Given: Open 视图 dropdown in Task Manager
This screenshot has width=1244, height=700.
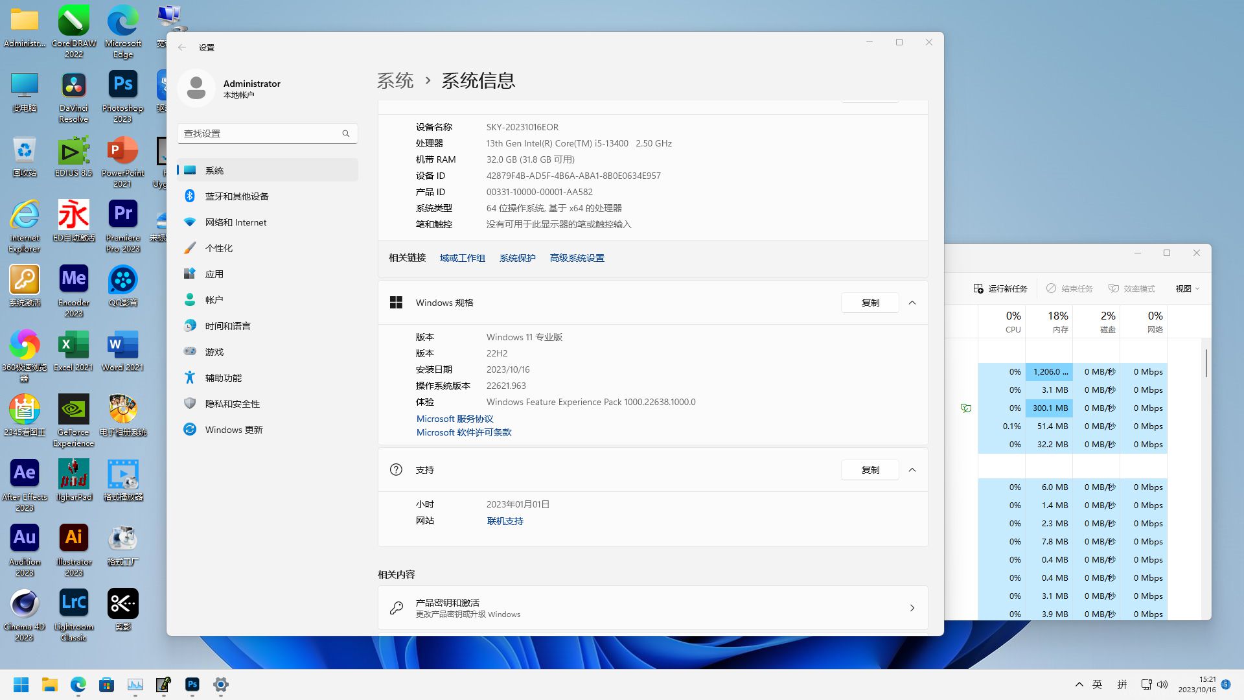Looking at the screenshot, I should (1188, 288).
